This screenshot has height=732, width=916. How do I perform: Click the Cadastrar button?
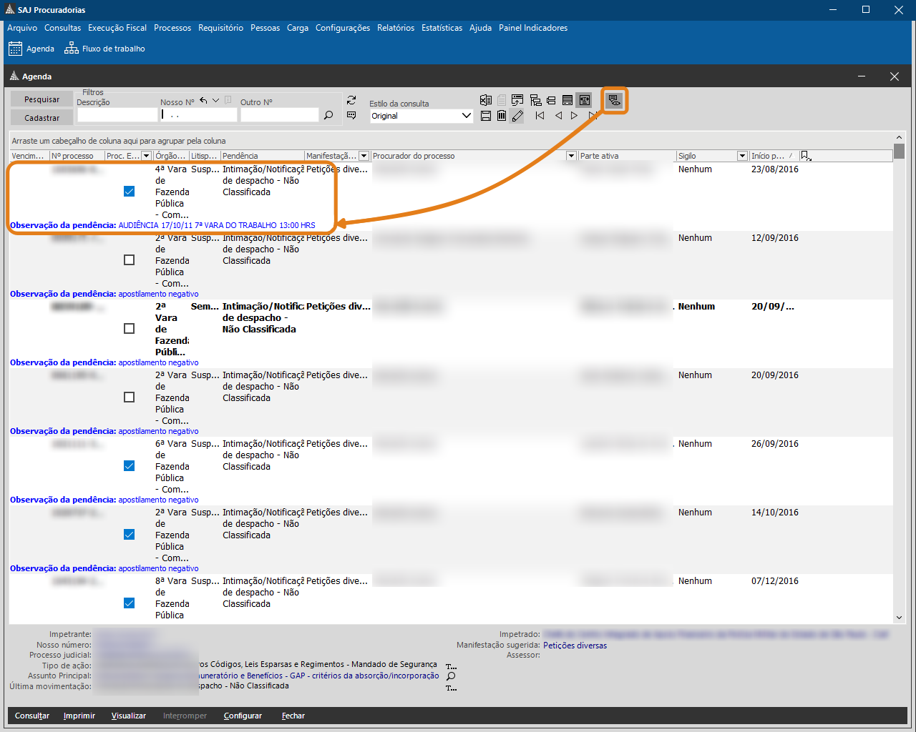[x=42, y=118]
